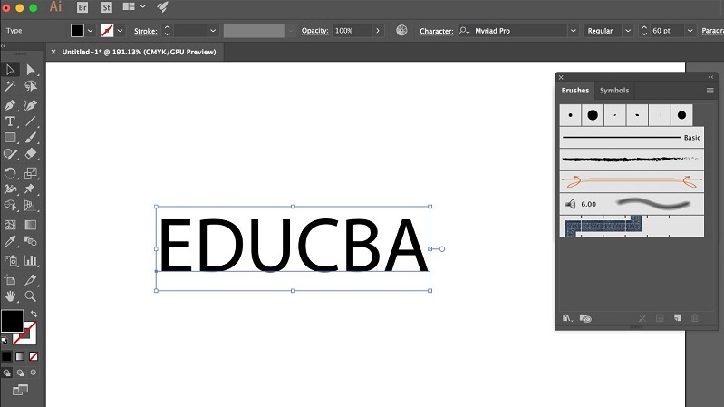The height and width of the screenshot is (407, 724).
Task: Open the Brushes panel flyout menu
Action: tap(710, 91)
